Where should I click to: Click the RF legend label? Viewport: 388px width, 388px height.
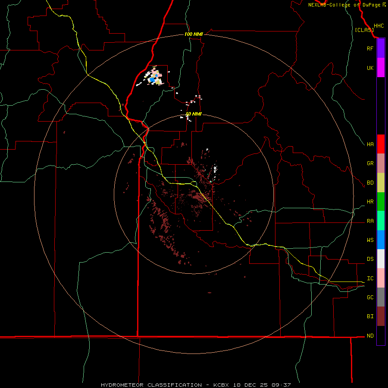(370, 48)
